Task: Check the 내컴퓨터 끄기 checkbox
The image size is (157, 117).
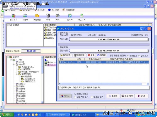Action: (75, 97)
